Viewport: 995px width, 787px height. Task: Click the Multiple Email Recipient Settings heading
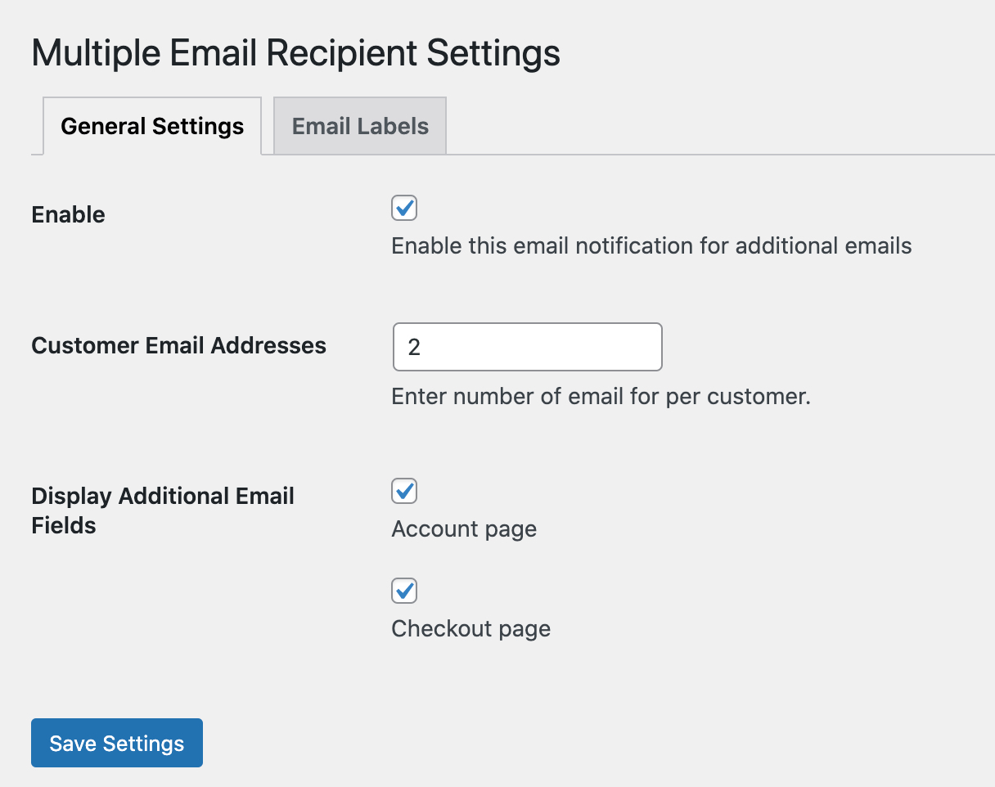[296, 53]
